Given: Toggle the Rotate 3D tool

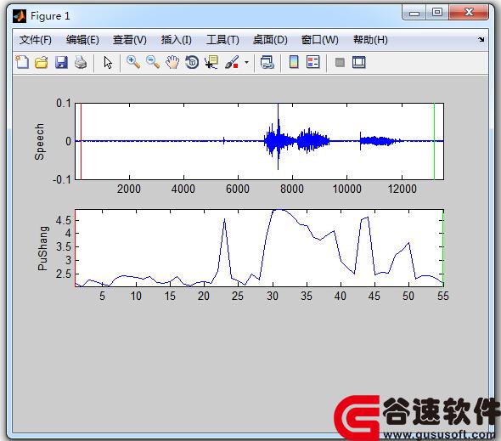Looking at the screenshot, I should click(x=192, y=62).
